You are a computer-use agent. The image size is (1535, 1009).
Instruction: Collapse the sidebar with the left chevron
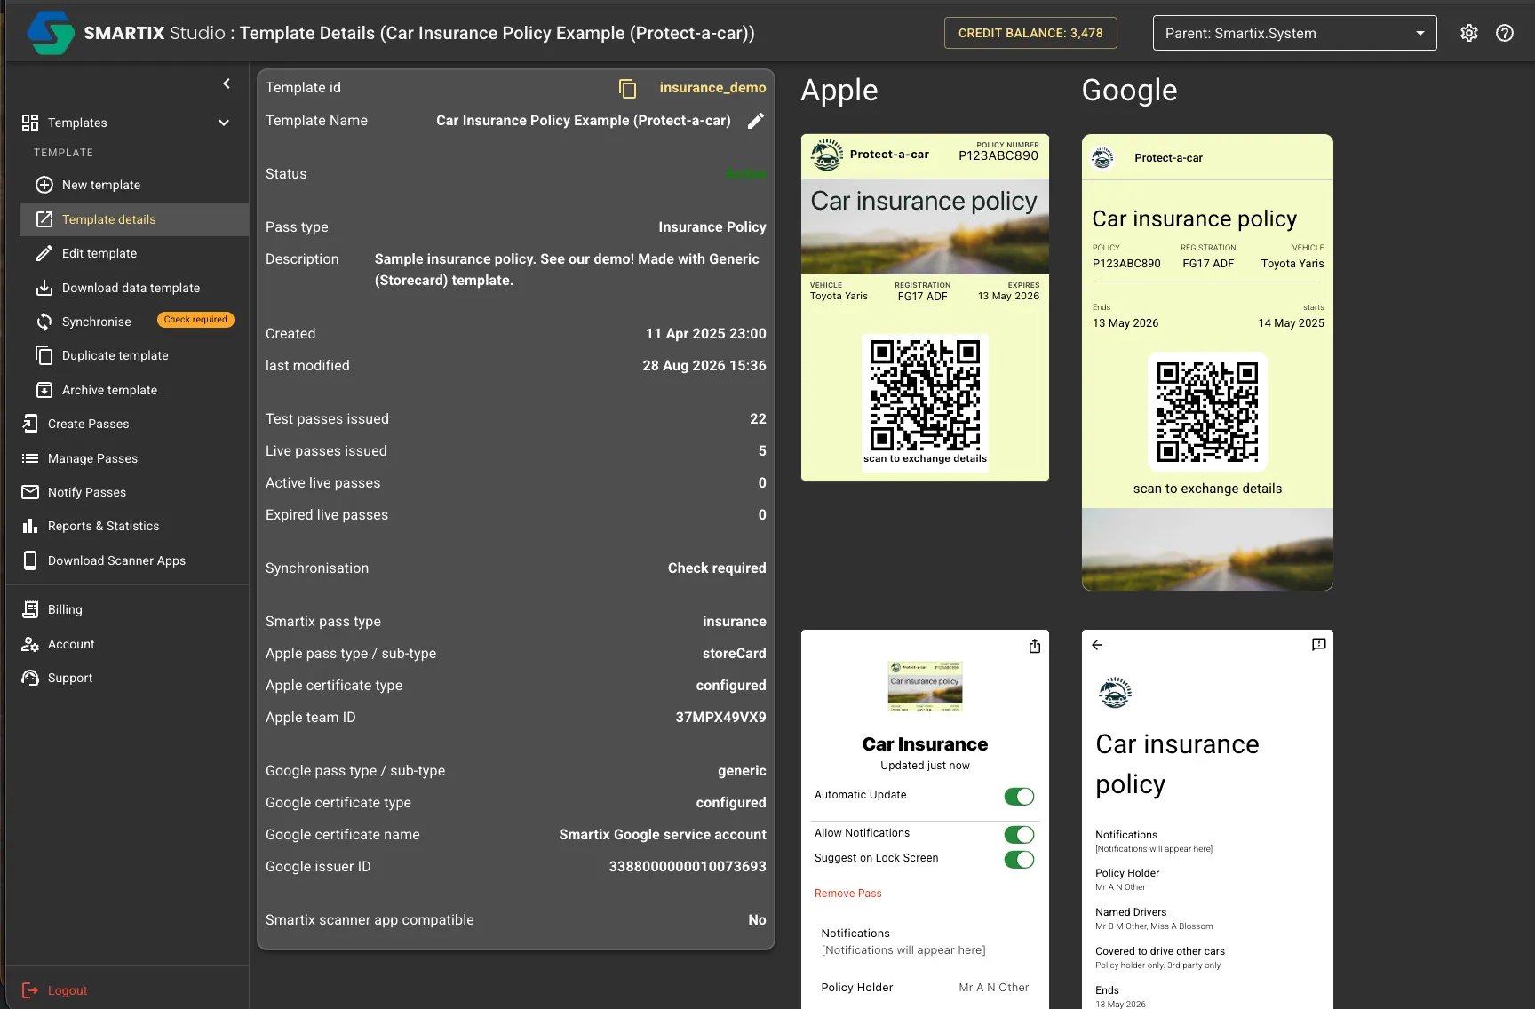227,83
